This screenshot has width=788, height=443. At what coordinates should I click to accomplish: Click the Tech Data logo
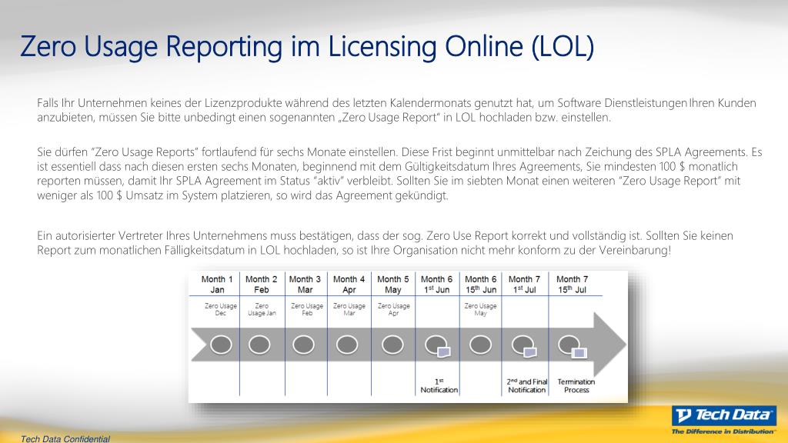(723, 416)
